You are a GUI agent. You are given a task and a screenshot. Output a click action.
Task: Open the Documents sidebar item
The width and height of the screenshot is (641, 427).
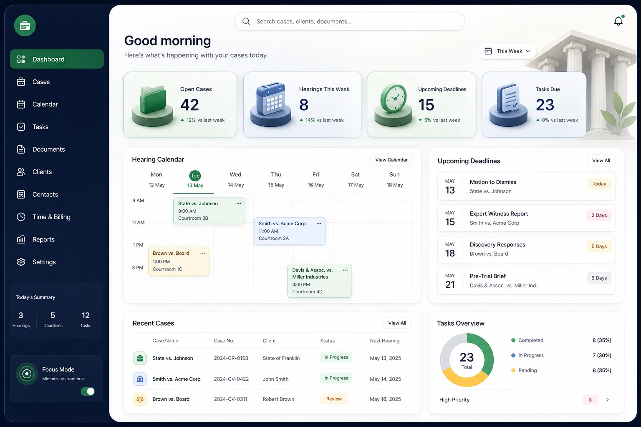(x=57, y=149)
